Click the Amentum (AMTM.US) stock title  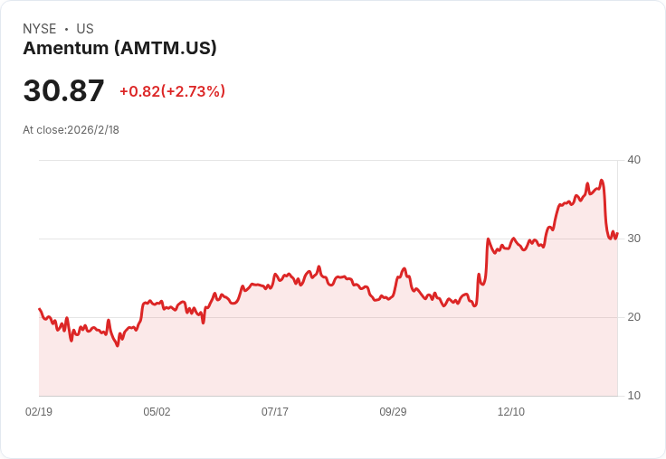click(119, 48)
